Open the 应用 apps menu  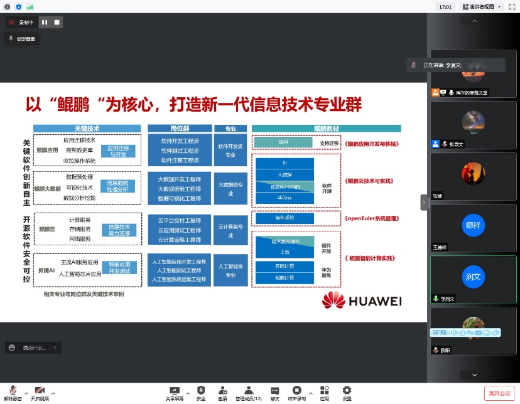(325, 393)
